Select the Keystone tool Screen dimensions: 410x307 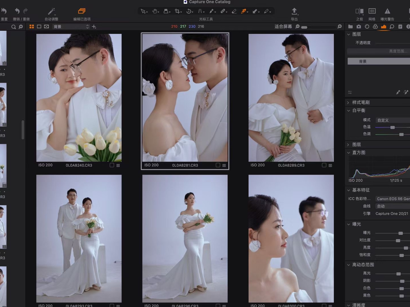pyautogui.click(x=200, y=11)
